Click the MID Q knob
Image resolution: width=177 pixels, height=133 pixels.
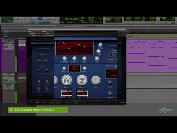pyautogui.click(x=84, y=58)
